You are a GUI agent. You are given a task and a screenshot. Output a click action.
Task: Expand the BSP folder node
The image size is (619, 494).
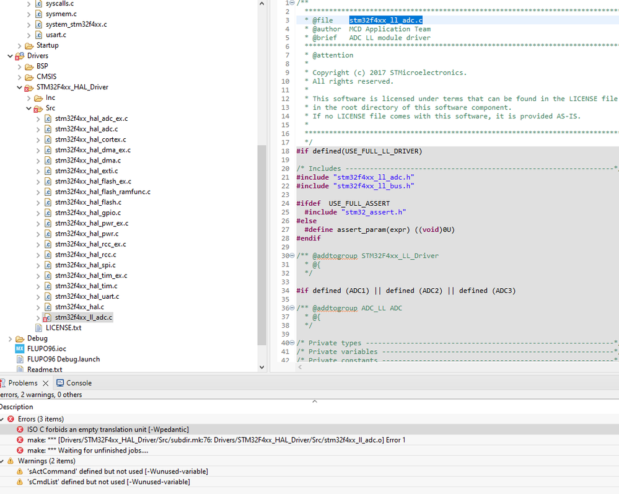[x=19, y=66]
